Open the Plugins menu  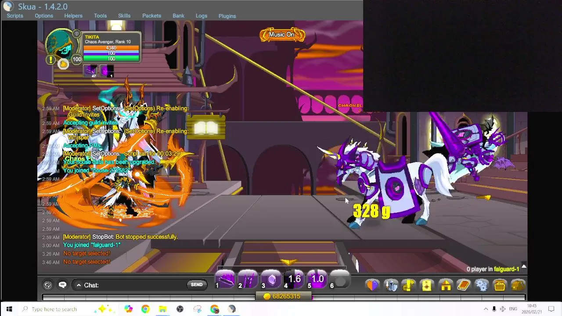click(227, 16)
